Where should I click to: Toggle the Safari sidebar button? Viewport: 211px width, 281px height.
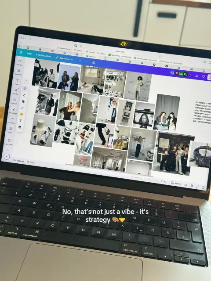[x=22, y=38]
